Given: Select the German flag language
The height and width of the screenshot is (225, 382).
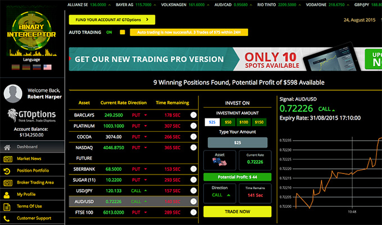Looking at the screenshot, I should pos(26,67).
